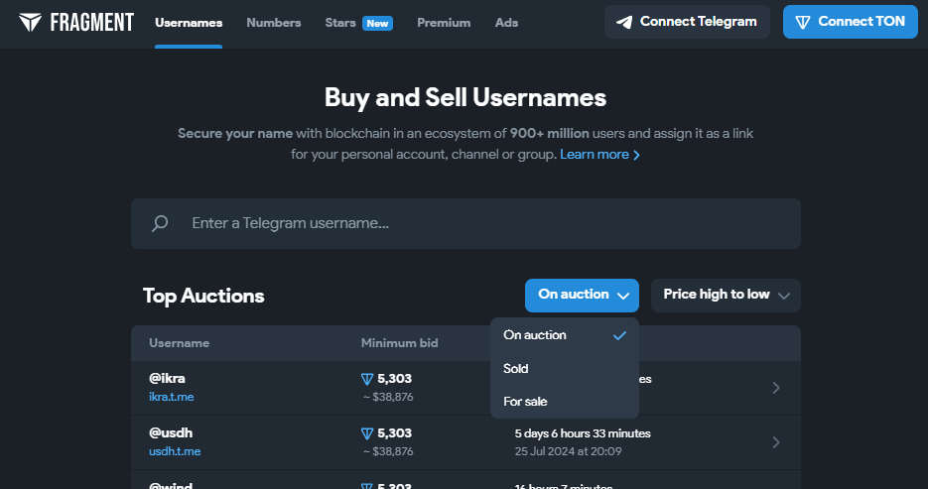The width and height of the screenshot is (928, 489).
Task: Click the Connect TON button
Action: [851, 22]
